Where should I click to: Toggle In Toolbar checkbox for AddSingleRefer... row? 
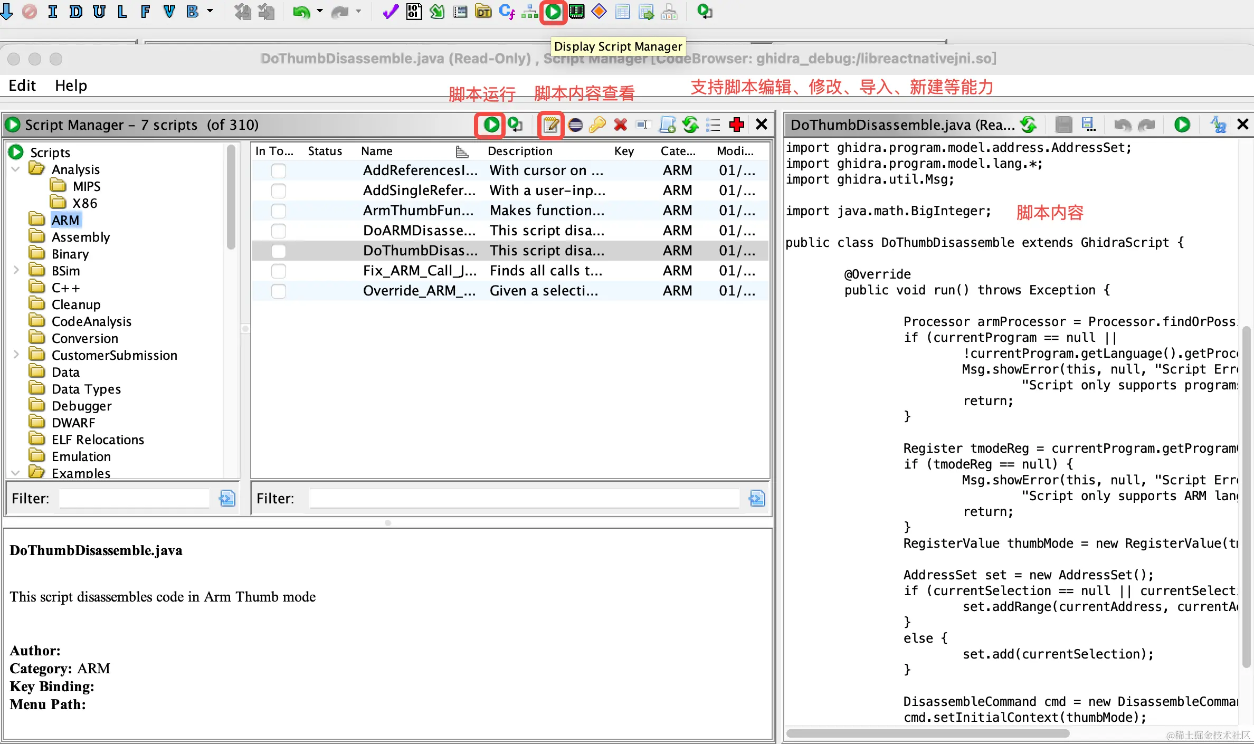(x=278, y=190)
